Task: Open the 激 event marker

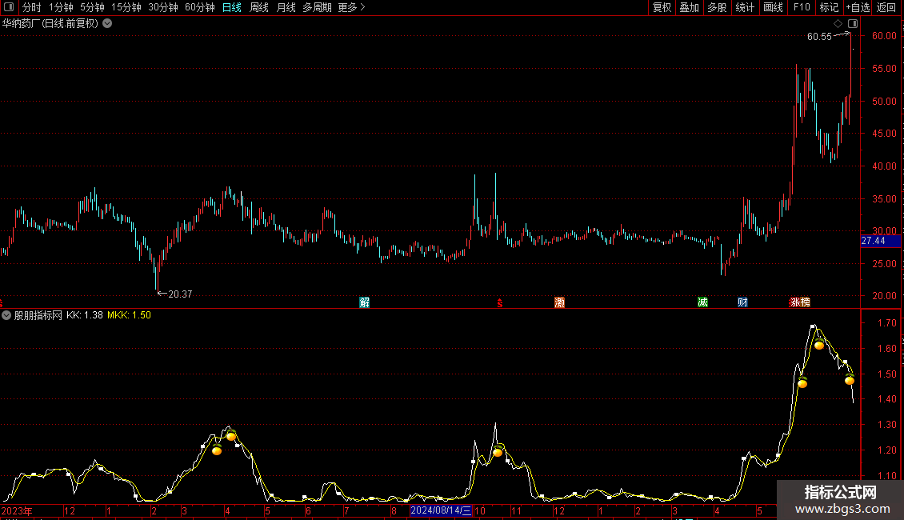Action: 559,302
